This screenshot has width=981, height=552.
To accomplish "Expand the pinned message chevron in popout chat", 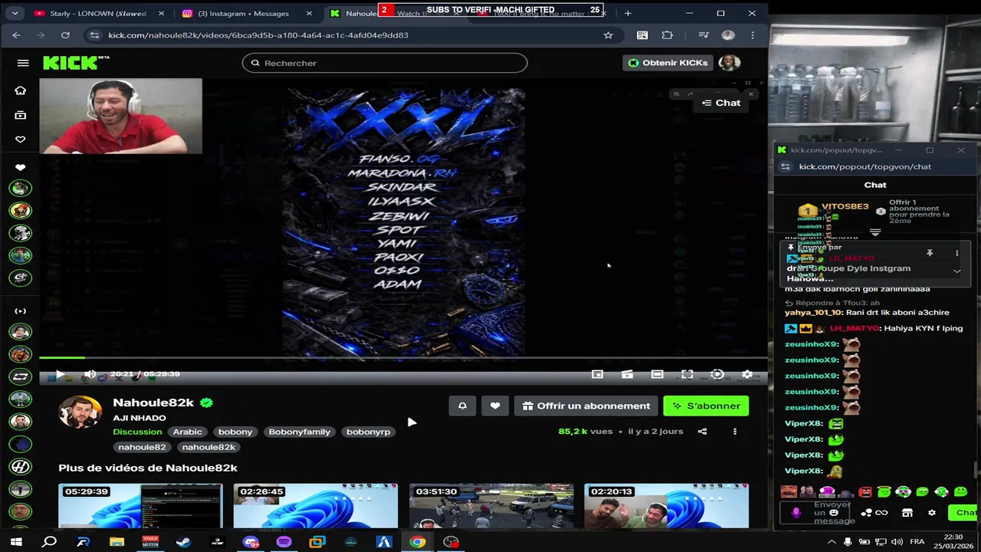I will [956, 271].
